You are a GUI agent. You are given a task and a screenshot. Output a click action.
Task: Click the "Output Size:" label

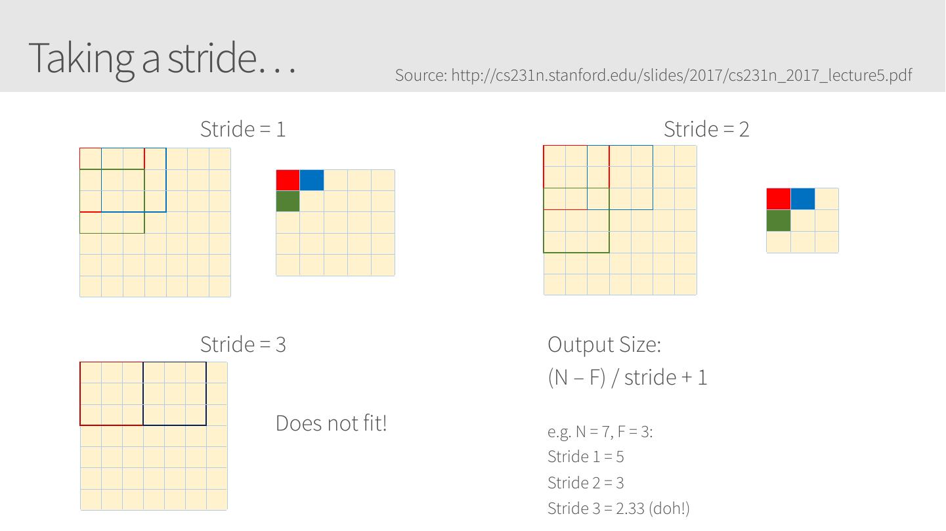pos(604,344)
